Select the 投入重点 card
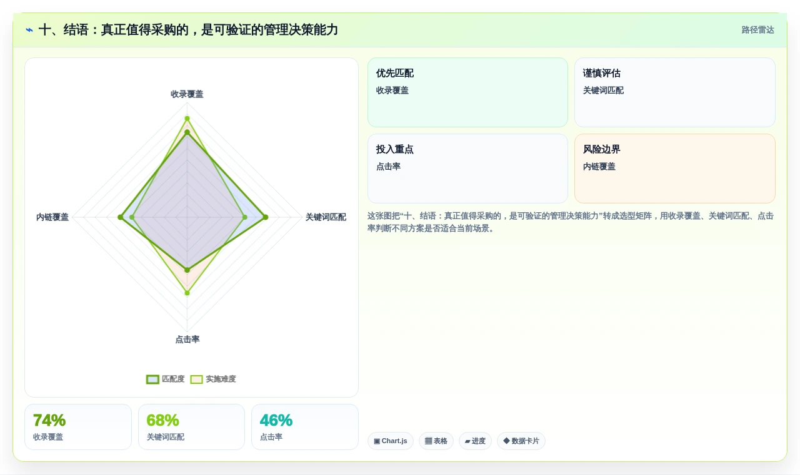 coord(467,169)
